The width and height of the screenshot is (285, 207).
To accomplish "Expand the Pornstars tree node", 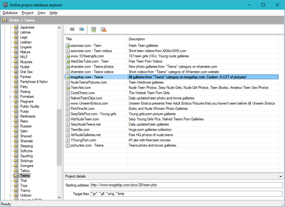I will [x=10, y=97].
